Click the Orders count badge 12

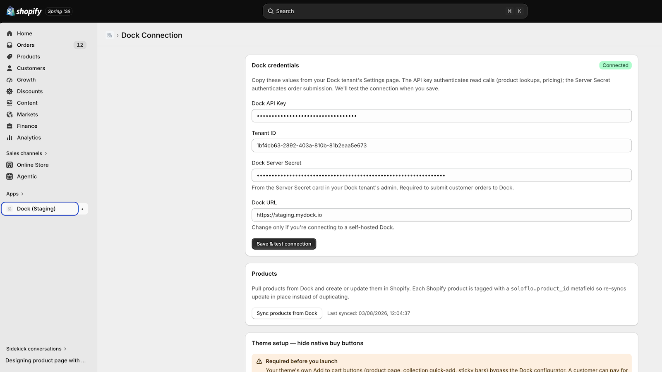coord(80,45)
